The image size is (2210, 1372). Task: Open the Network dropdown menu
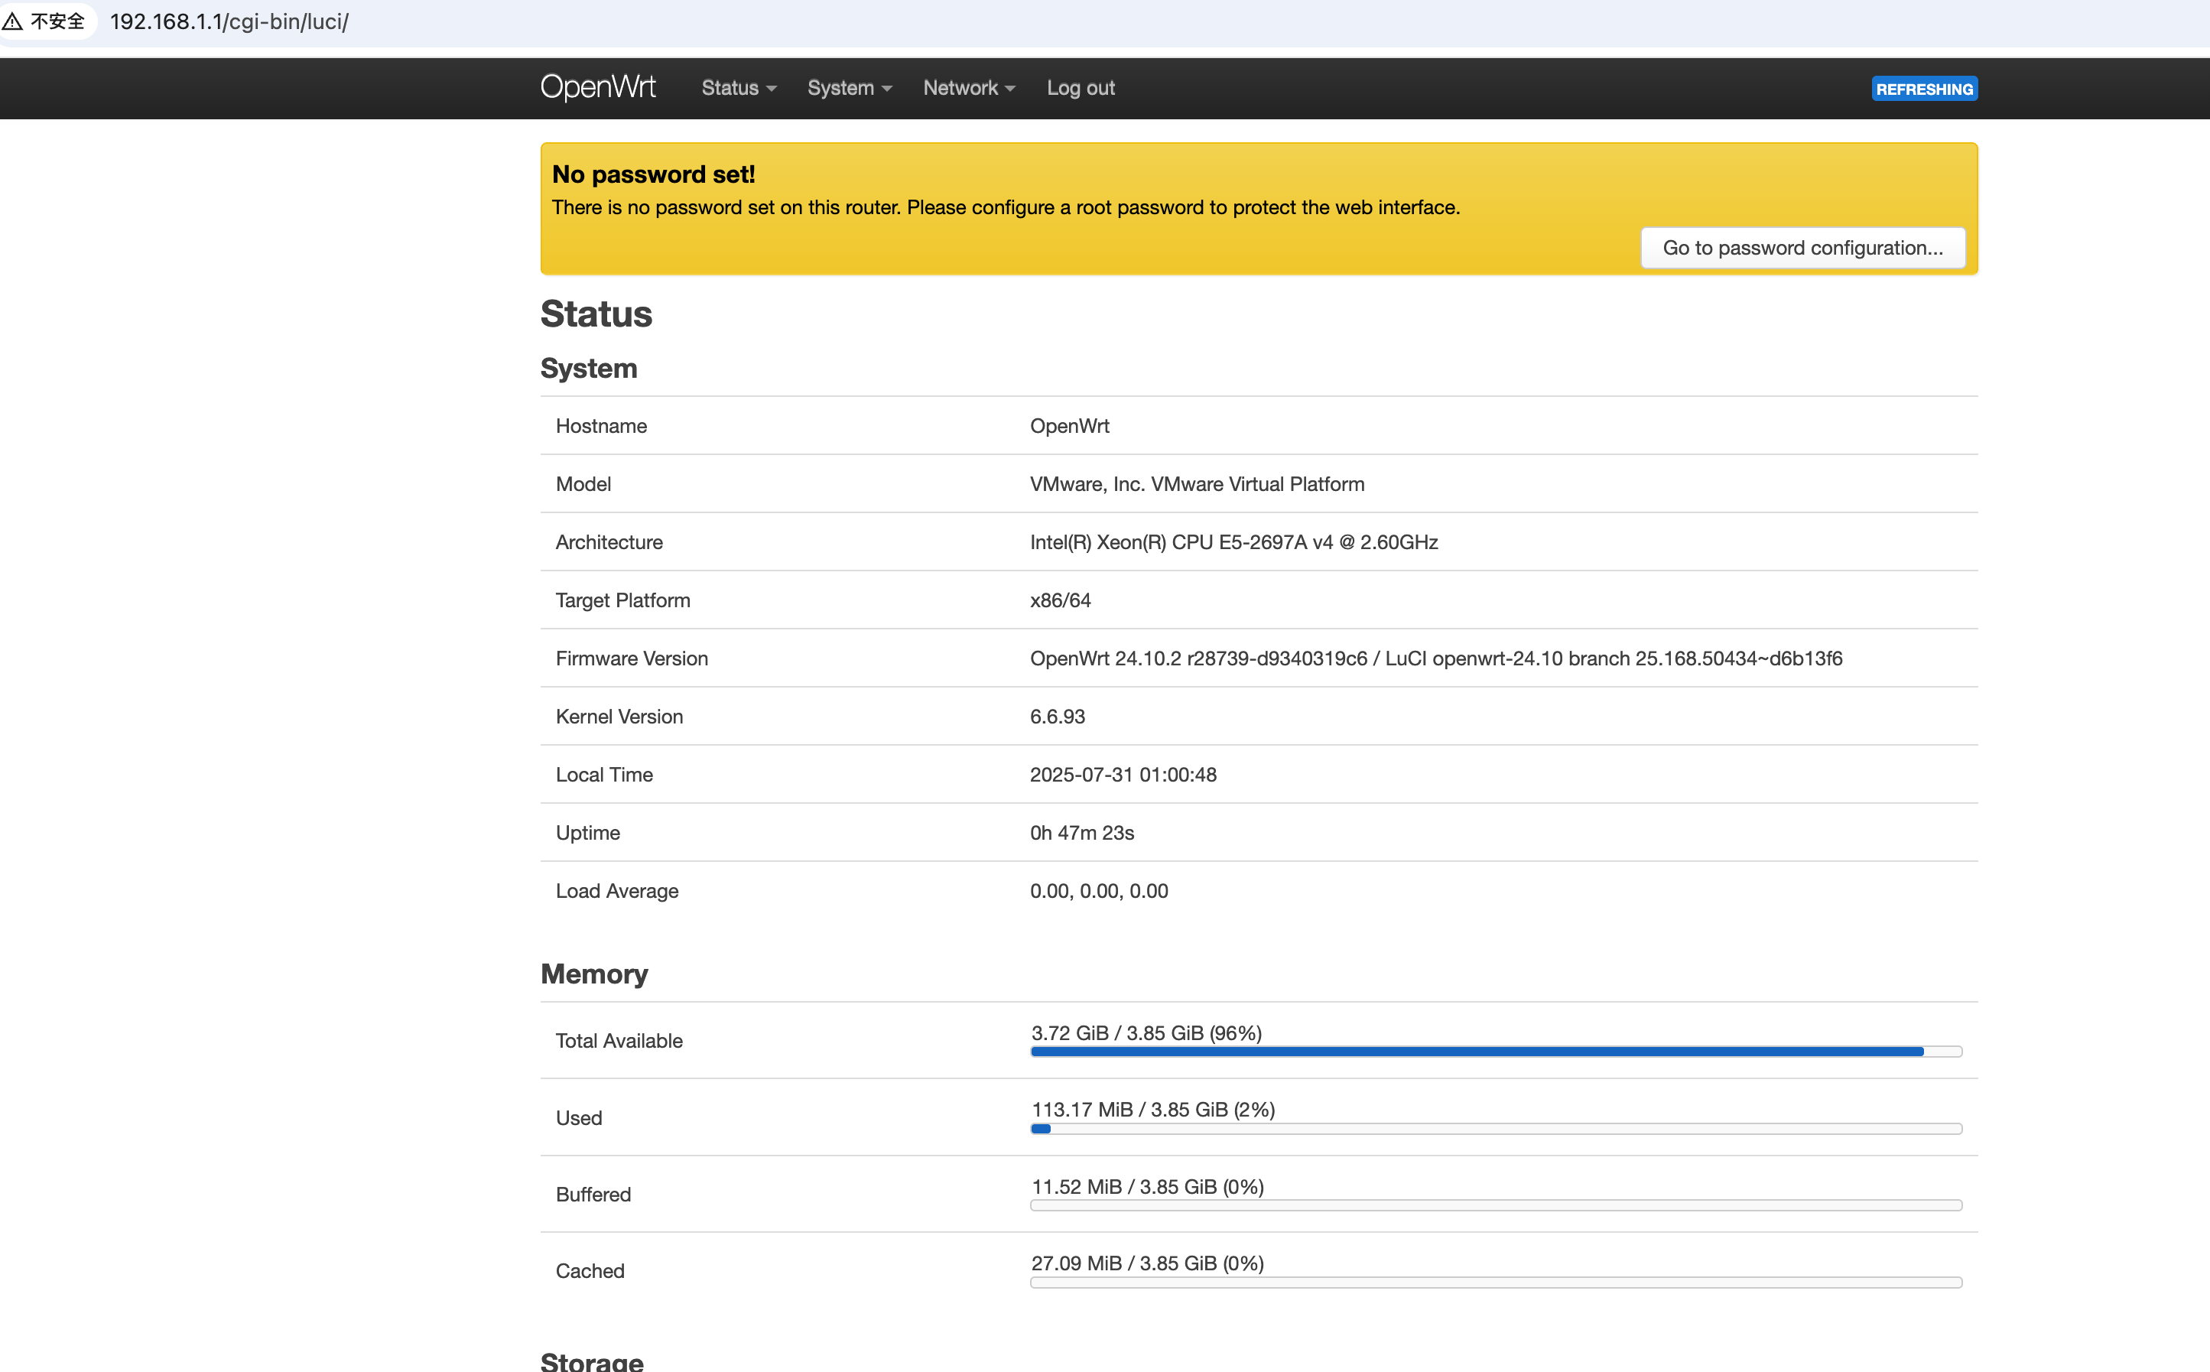(x=968, y=88)
